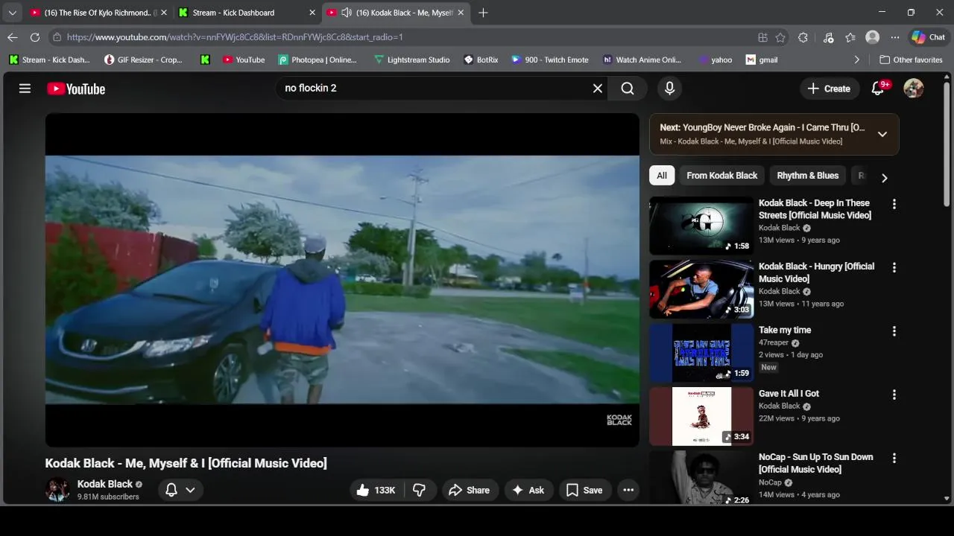
Task: Open more actions under the video
Action: click(x=628, y=490)
